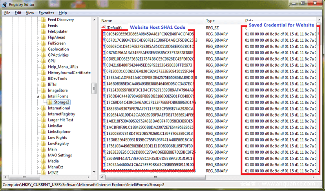
Task: Click the (Default) string value icon
Action: tap(104, 28)
